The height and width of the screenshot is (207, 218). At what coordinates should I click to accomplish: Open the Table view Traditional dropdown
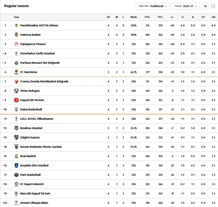[153, 6]
